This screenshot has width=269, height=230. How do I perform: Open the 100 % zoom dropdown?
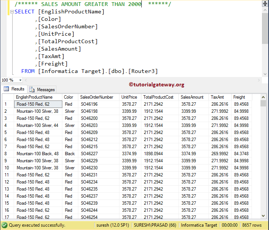click(20, 80)
